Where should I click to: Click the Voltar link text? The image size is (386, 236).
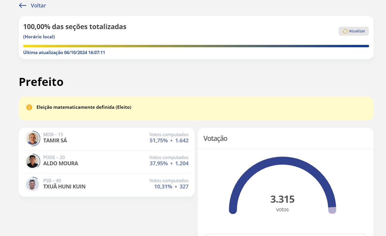(38, 5)
